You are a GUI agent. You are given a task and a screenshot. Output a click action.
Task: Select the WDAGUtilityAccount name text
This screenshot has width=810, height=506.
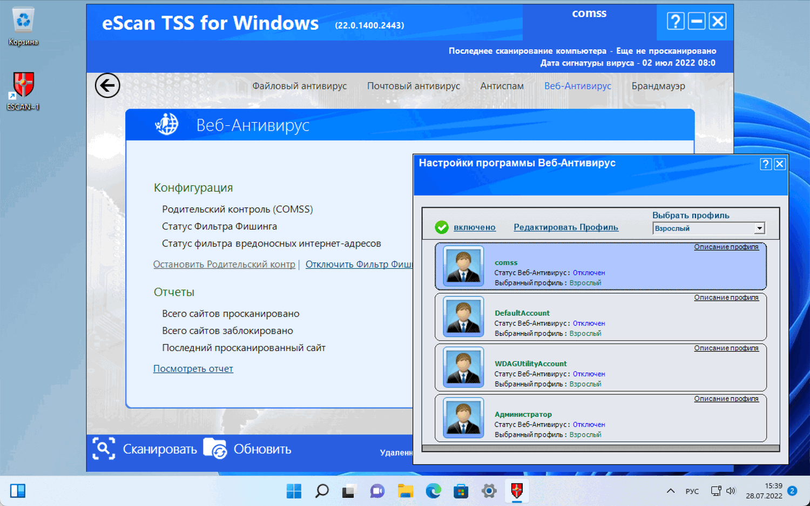pyautogui.click(x=531, y=363)
